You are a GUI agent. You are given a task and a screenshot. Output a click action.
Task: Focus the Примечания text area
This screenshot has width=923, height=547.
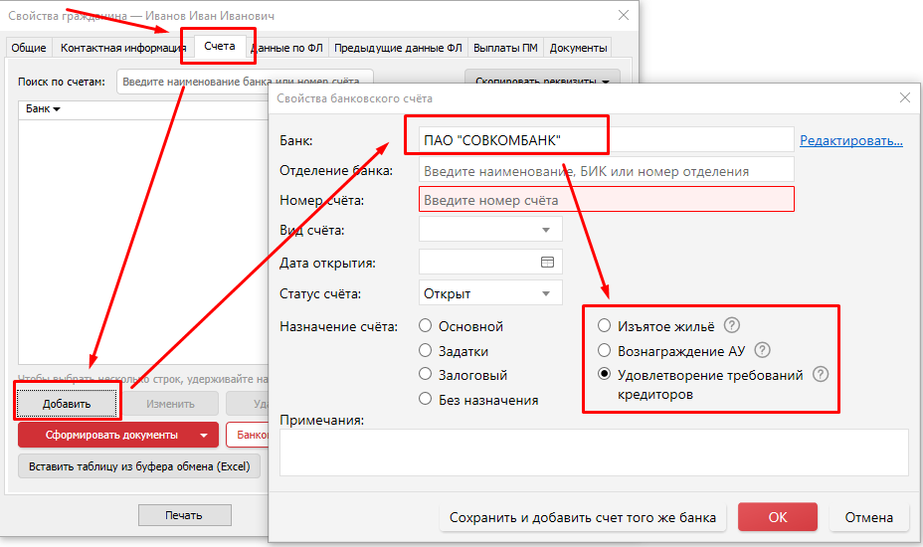[594, 453]
